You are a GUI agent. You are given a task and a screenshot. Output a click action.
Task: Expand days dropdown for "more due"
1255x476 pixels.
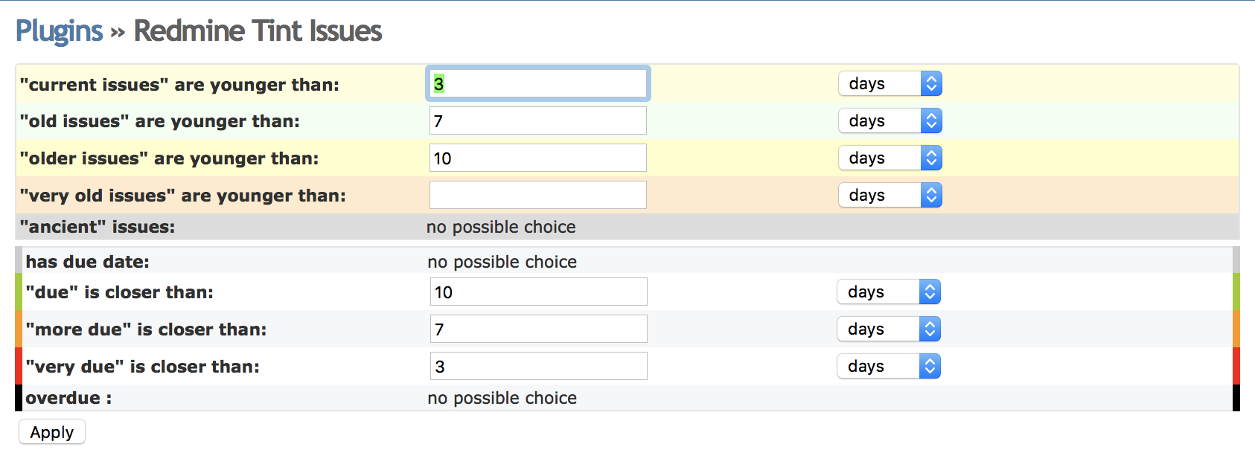coord(889,329)
